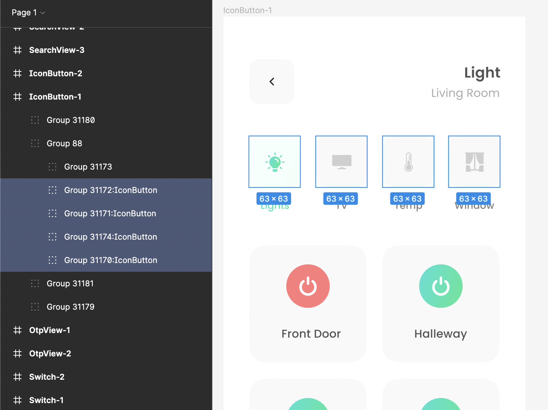Click the group icon beside Group 31173
The image size is (548, 410).
click(53, 167)
